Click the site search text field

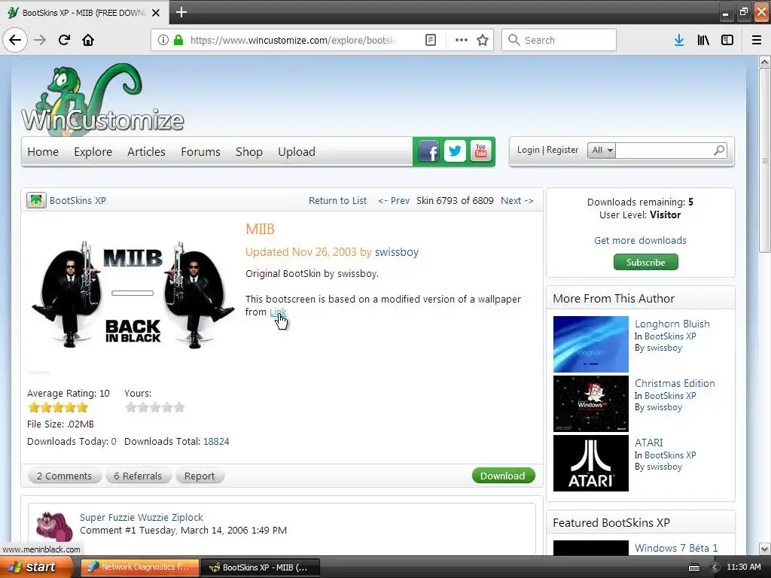[x=664, y=150]
